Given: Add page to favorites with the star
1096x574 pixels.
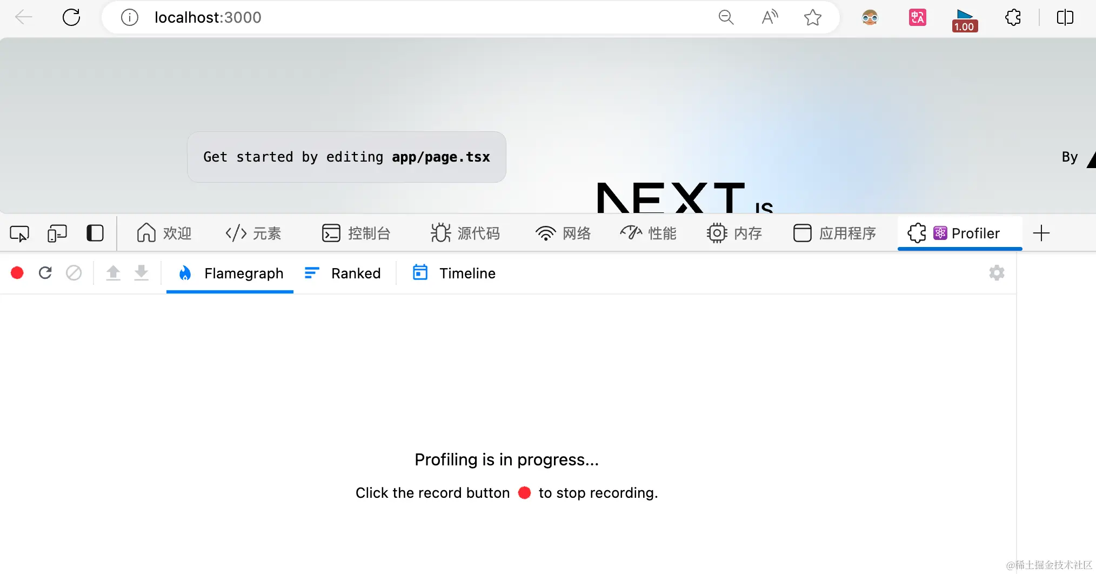Looking at the screenshot, I should coord(813,17).
